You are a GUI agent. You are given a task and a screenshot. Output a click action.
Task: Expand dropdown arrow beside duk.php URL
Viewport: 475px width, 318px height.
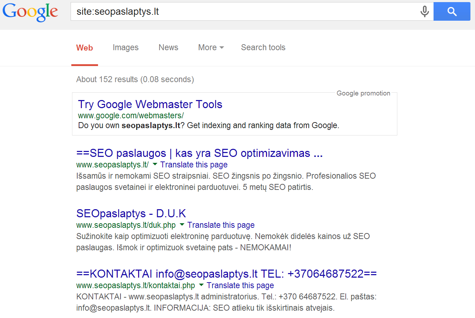(x=182, y=225)
